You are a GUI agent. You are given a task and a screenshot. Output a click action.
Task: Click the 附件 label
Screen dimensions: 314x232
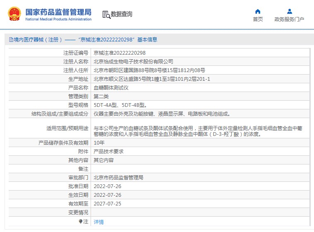(x=83, y=151)
